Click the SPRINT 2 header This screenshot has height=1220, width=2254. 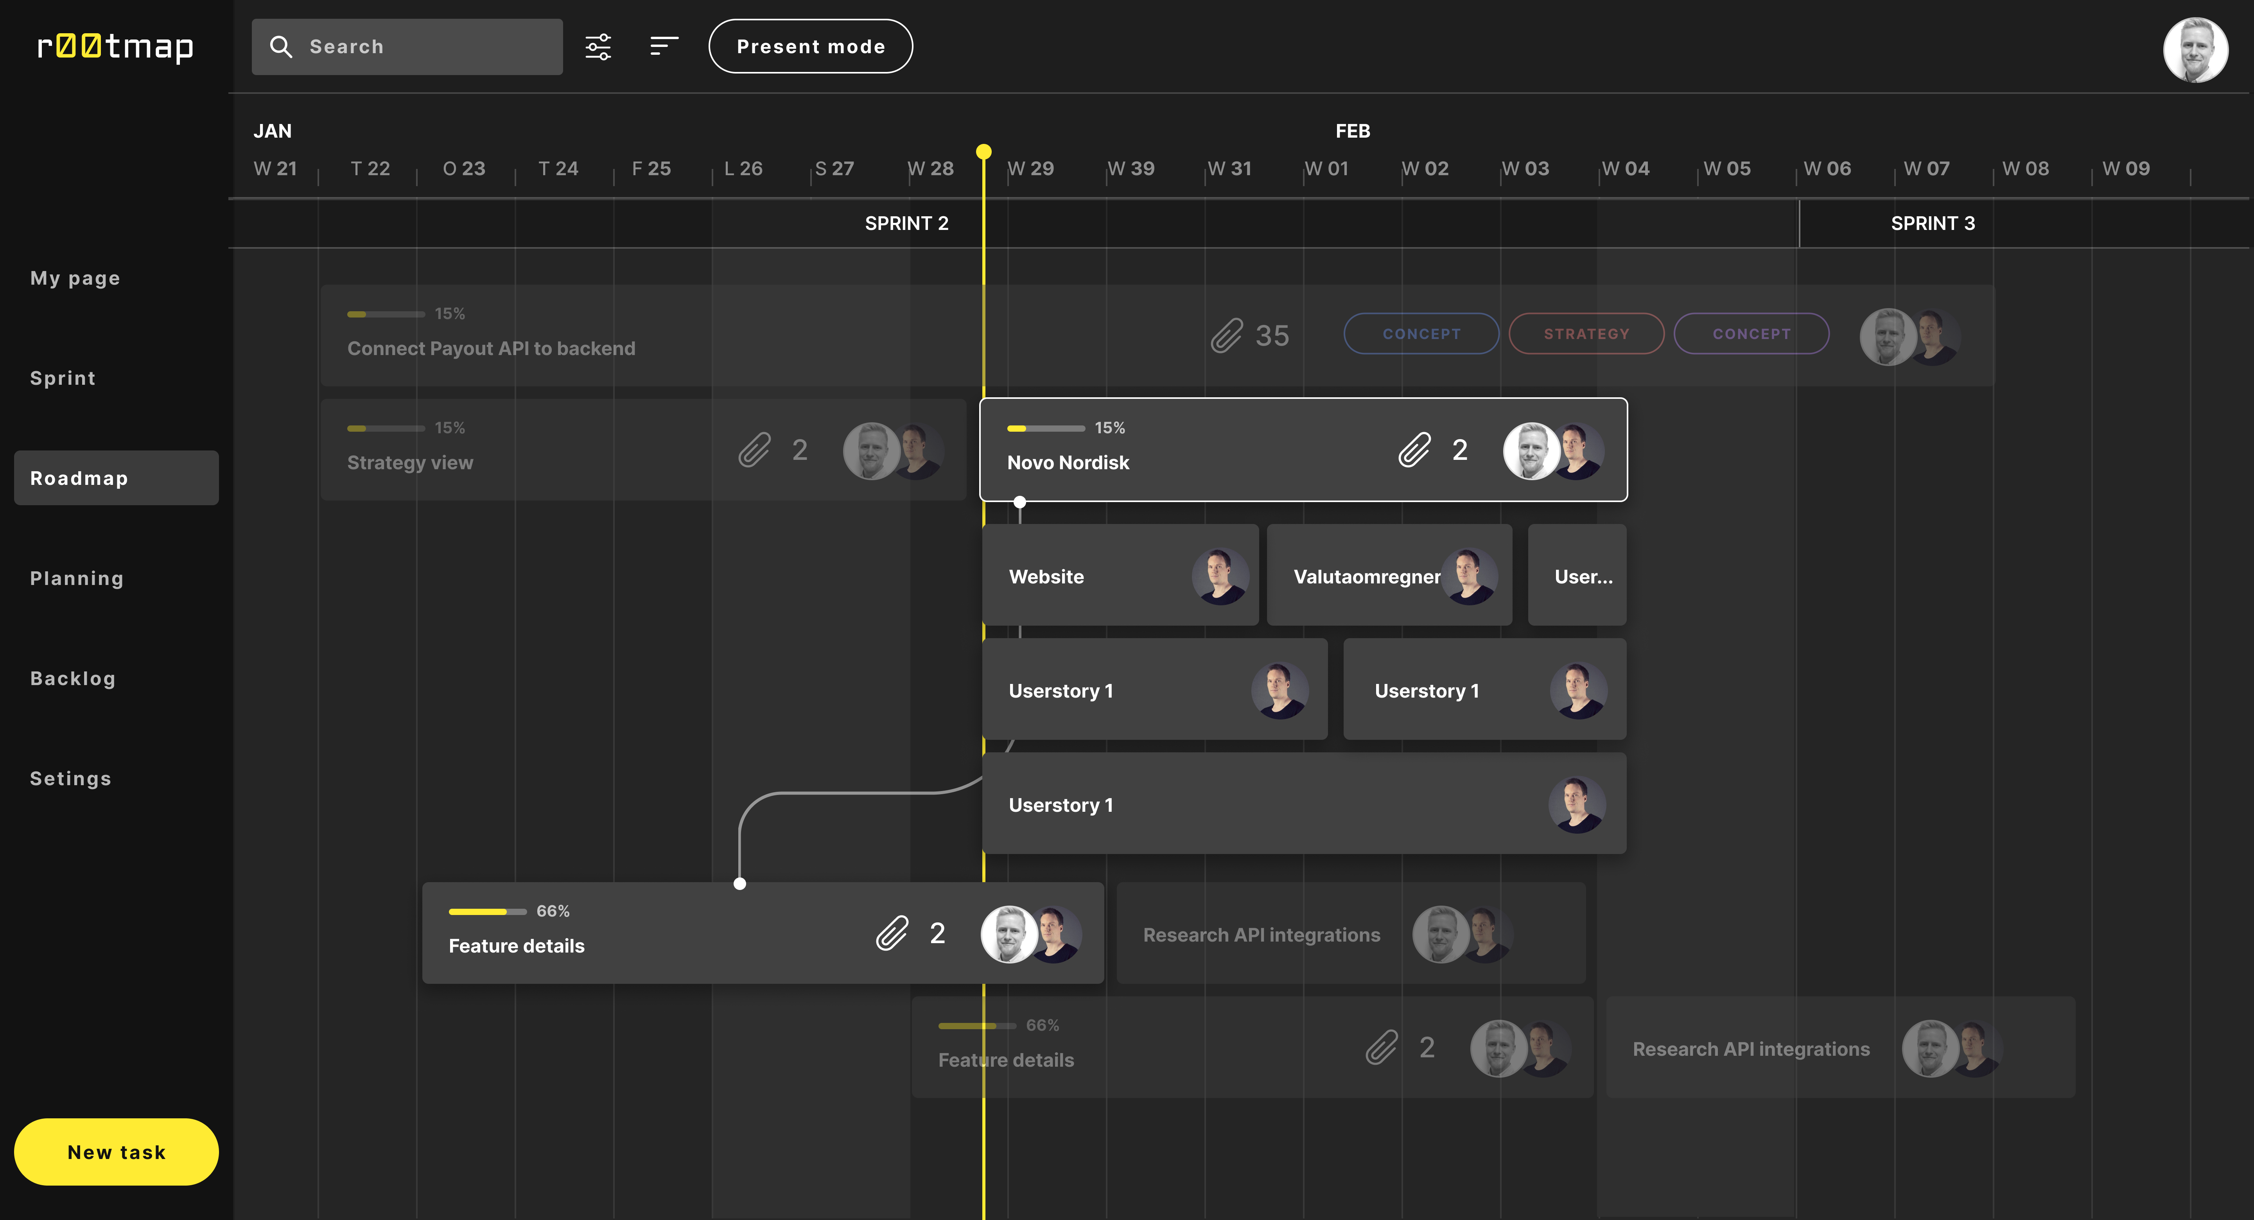tap(906, 223)
